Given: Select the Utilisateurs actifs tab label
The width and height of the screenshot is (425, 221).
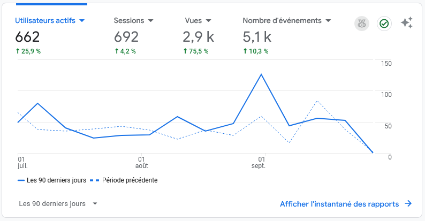Looking at the screenshot, I should click(x=45, y=21).
